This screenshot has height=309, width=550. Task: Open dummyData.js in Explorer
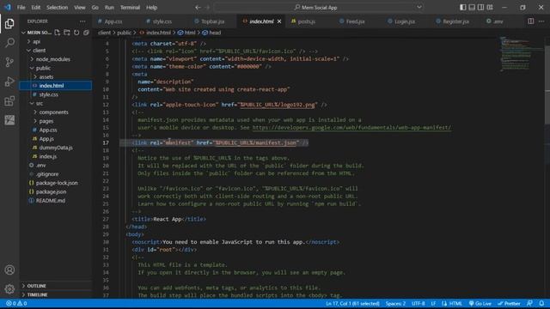click(x=55, y=148)
